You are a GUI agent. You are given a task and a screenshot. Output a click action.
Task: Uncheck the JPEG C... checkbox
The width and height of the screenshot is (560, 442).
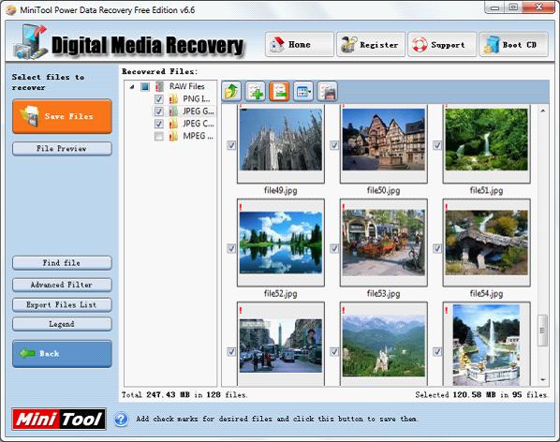158,124
